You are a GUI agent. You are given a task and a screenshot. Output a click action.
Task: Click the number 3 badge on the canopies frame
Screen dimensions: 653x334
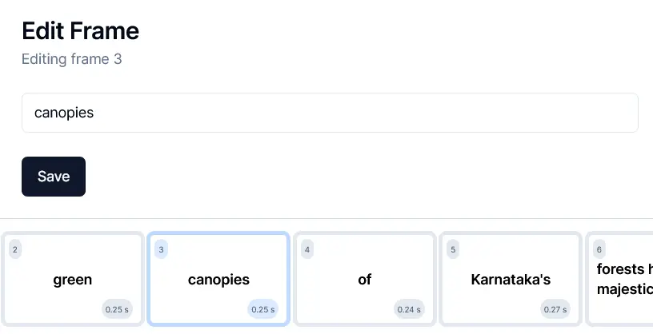click(x=162, y=249)
